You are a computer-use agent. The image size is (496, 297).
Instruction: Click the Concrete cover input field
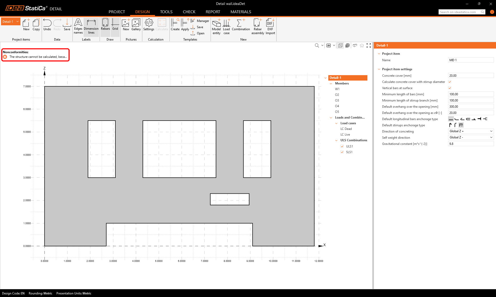[x=471, y=76]
